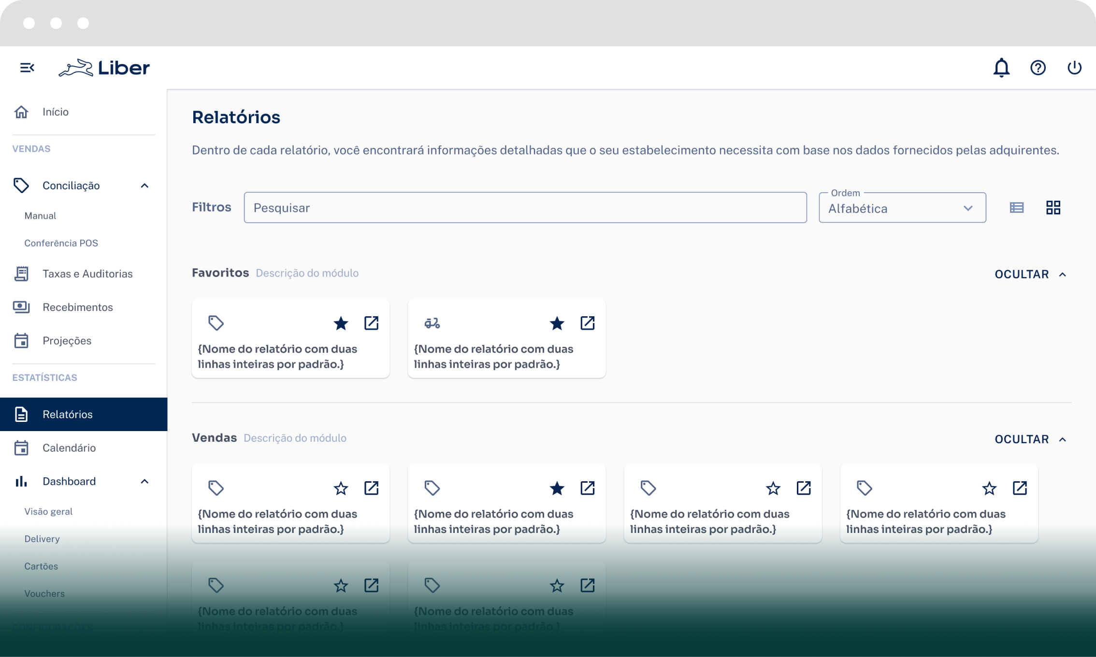Click the notifications bell icon
Screen dimensions: 1096x657
[1001, 68]
